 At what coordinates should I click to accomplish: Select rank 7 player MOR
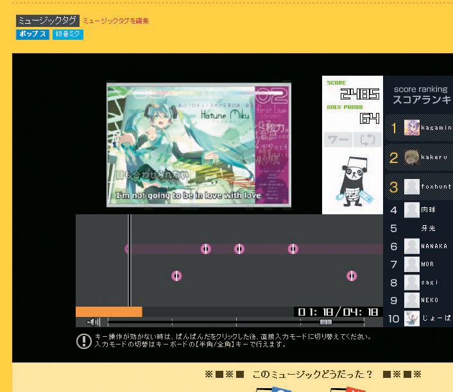pyautogui.click(x=427, y=264)
